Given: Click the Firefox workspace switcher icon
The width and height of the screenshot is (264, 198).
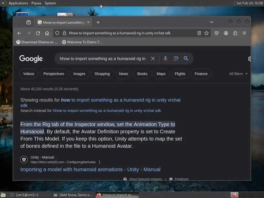Looking at the screenshot, I should tap(234, 195).
